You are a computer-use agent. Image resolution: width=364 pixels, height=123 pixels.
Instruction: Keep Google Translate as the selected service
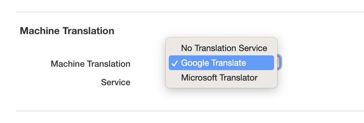coord(213,63)
